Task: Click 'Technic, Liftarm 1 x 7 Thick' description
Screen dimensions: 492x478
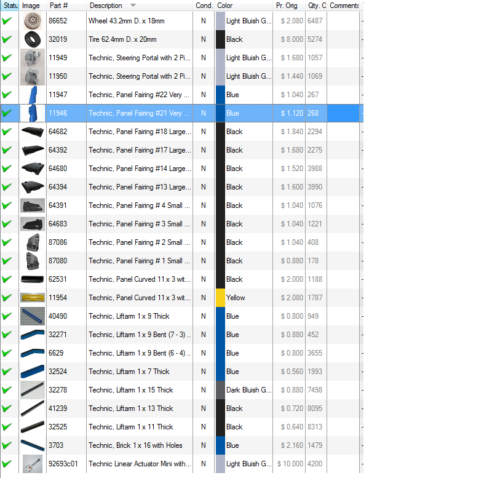Action: tap(129, 372)
